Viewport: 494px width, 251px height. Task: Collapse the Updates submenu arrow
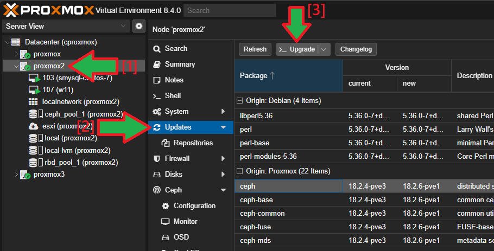click(x=223, y=127)
